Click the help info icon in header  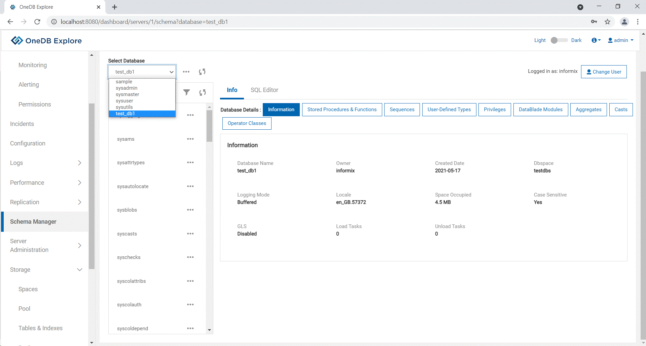(596, 40)
